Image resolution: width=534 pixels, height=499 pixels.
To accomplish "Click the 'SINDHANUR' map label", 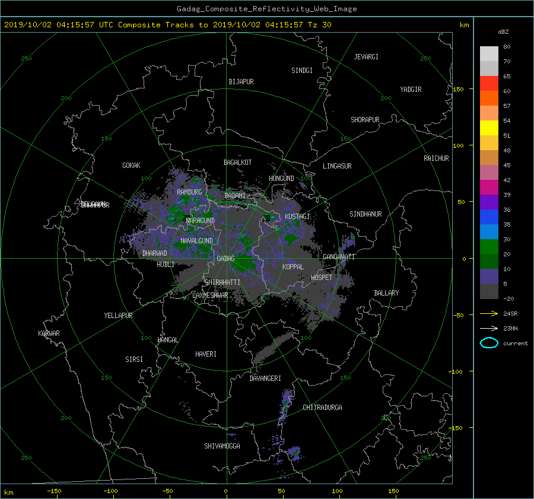I will (x=365, y=214).
